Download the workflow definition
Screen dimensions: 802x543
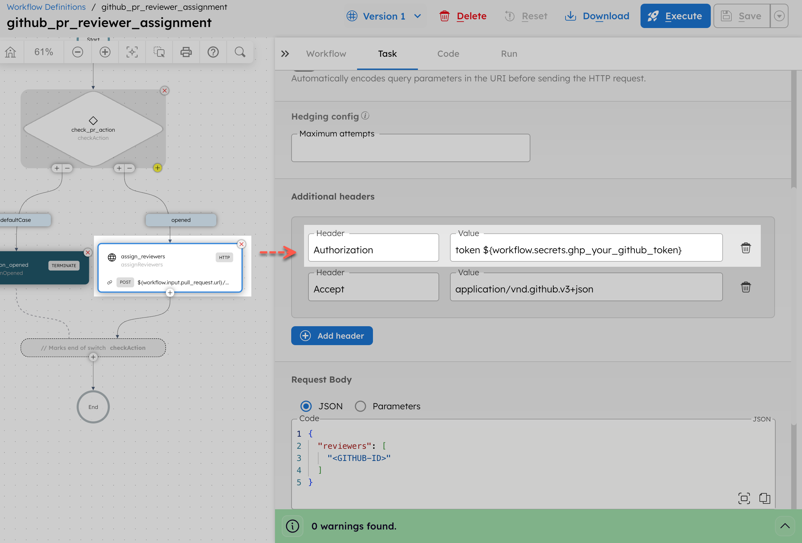597,16
